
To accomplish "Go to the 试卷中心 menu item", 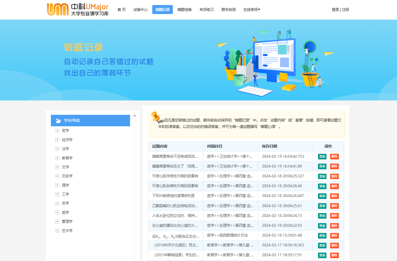I will point(140,10).
